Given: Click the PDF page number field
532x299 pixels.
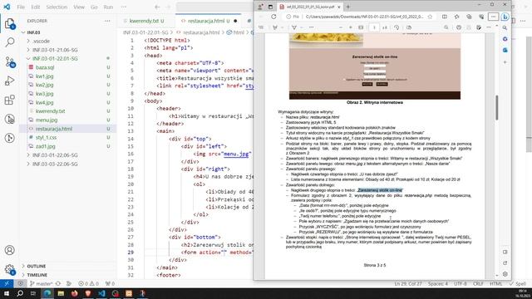Looking at the screenshot, I should [x=374, y=27].
